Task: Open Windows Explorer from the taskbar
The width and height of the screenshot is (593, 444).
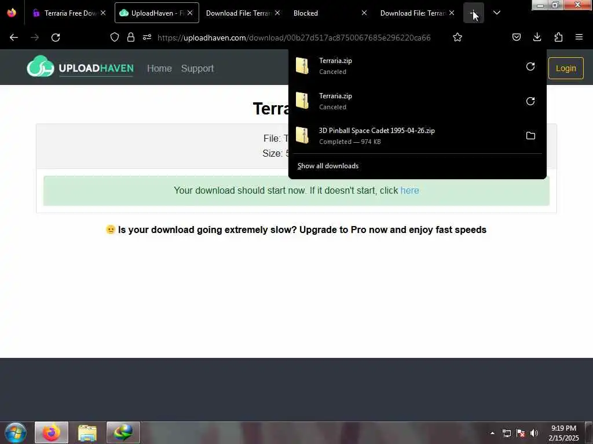Action: click(x=87, y=432)
